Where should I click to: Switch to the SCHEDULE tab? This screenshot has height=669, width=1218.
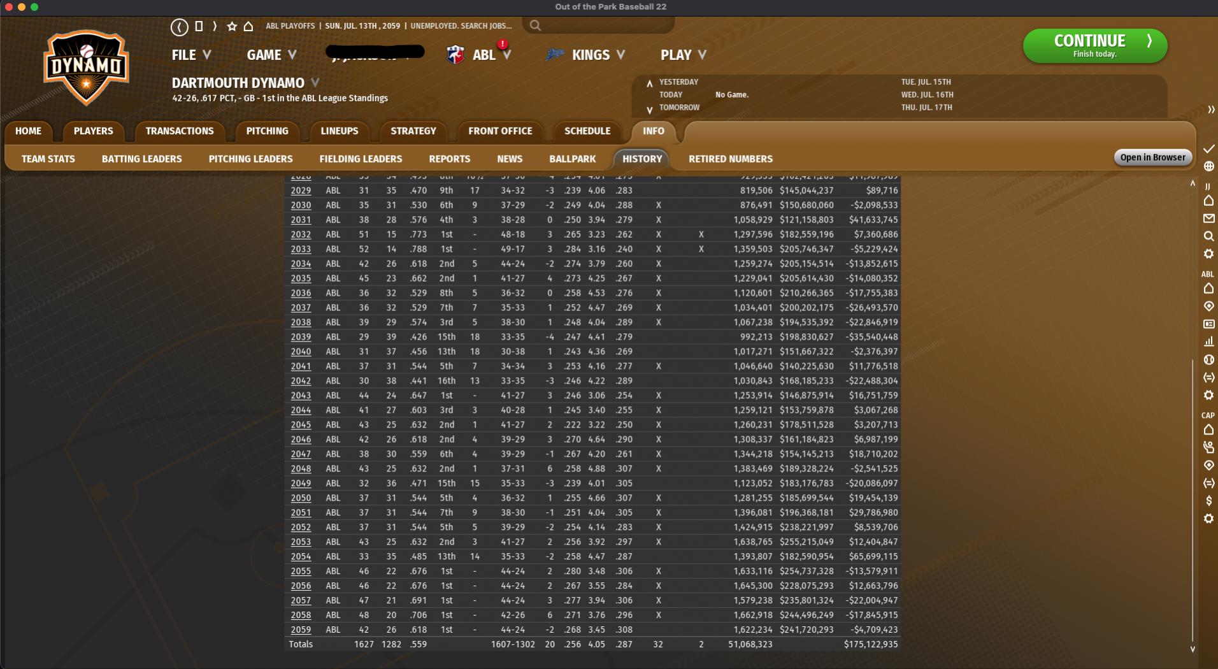[587, 131]
